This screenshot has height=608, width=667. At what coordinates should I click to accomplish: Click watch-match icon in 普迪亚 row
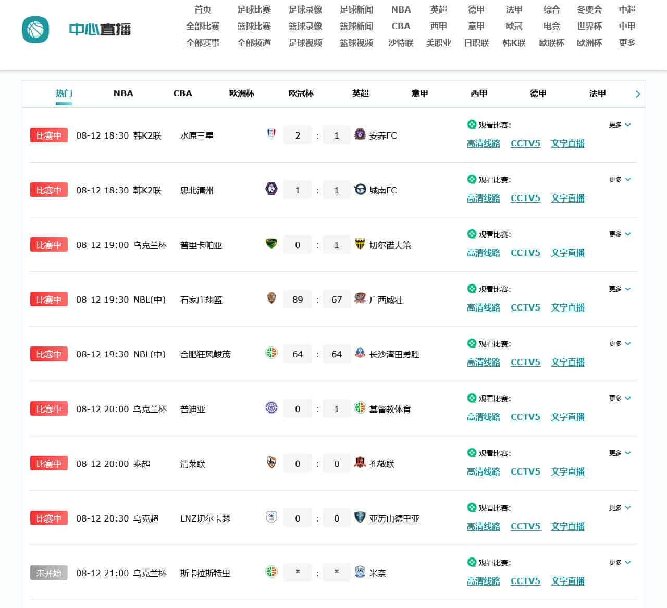[x=472, y=398]
